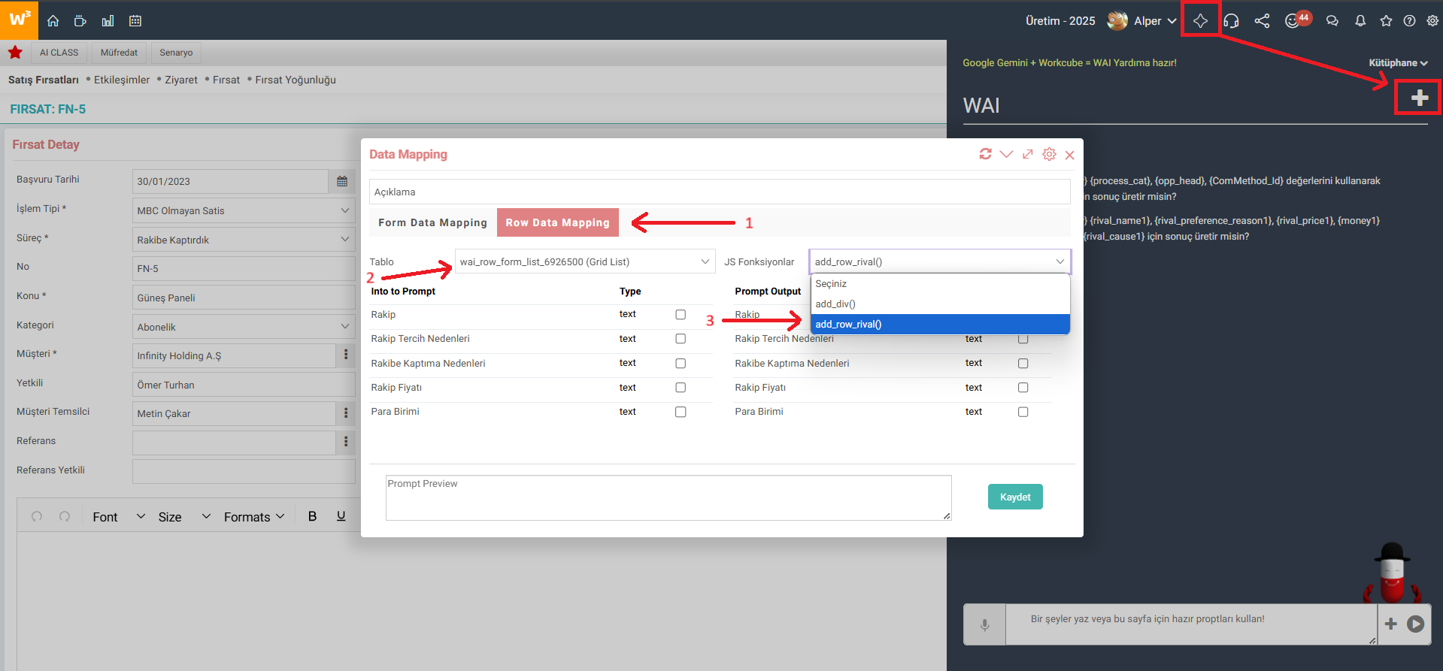Screen dimensions: 1443x671
Task: Open the İşlem Tipi dropdown
Action: [244, 210]
